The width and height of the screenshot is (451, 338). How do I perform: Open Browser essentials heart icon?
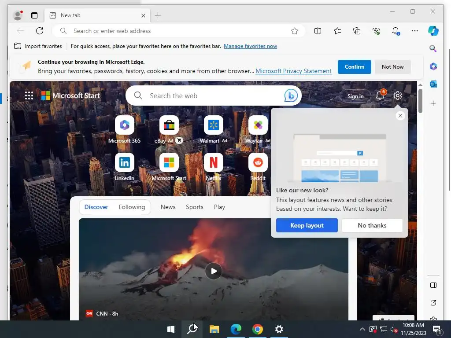point(376,31)
